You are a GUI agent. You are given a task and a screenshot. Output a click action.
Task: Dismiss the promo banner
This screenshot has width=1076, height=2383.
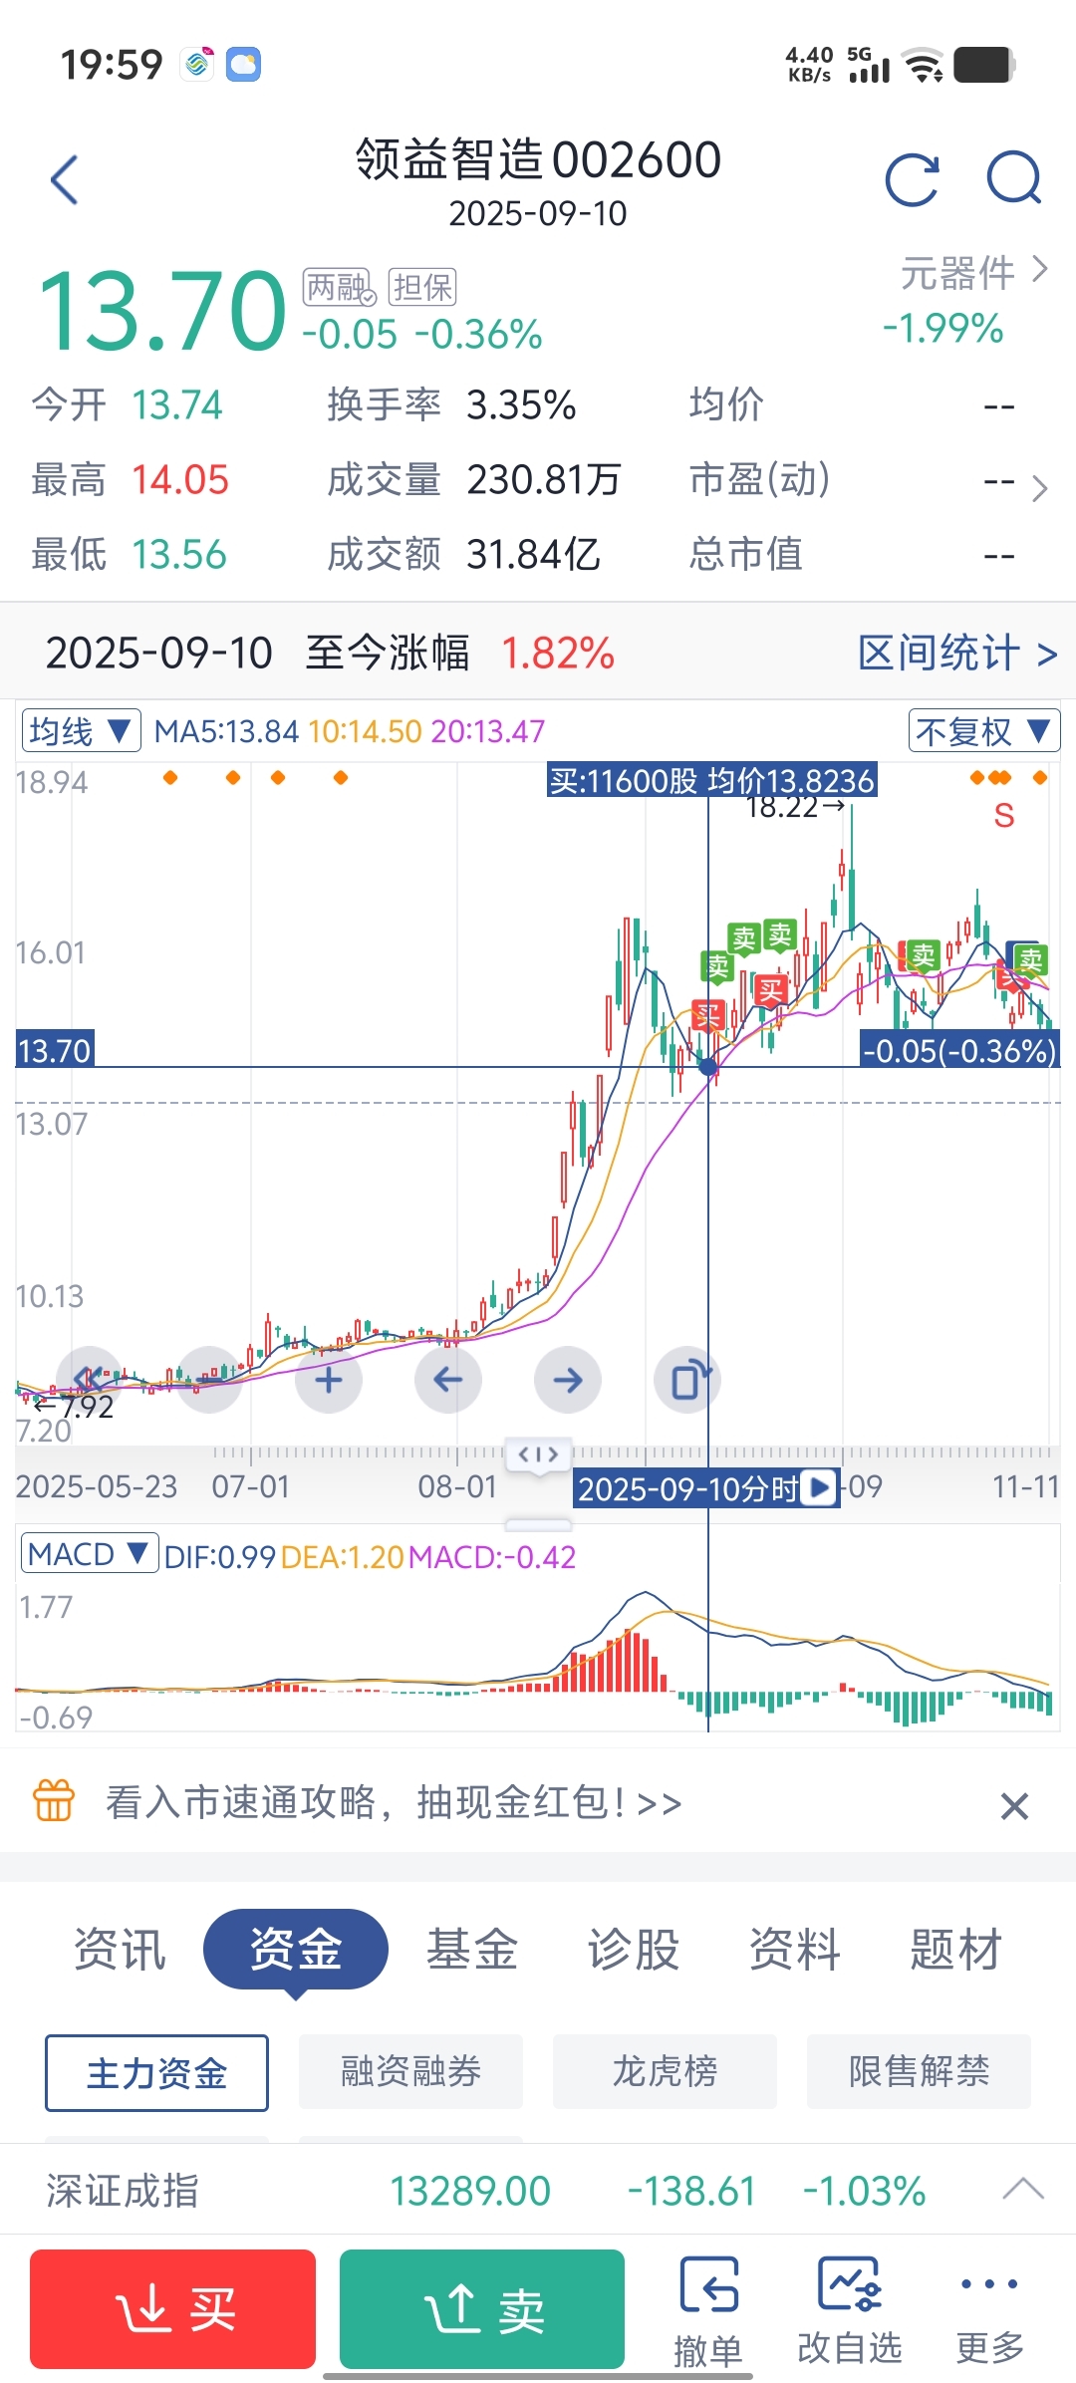click(x=1014, y=1805)
